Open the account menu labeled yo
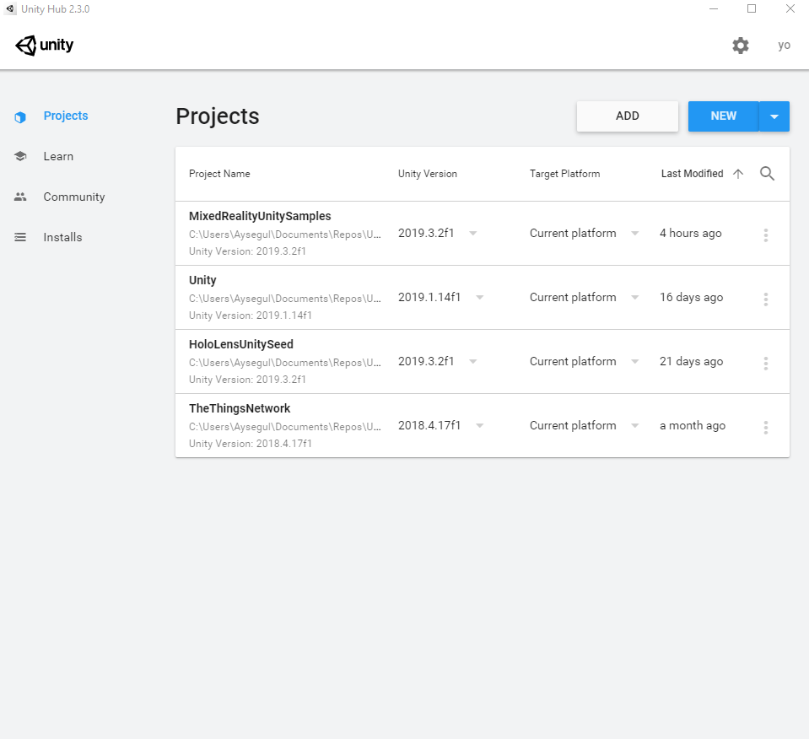Viewport: 809px width, 739px height. pyautogui.click(x=785, y=46)
